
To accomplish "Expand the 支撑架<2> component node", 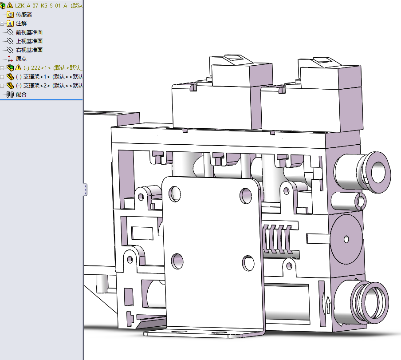I will 2,86.
